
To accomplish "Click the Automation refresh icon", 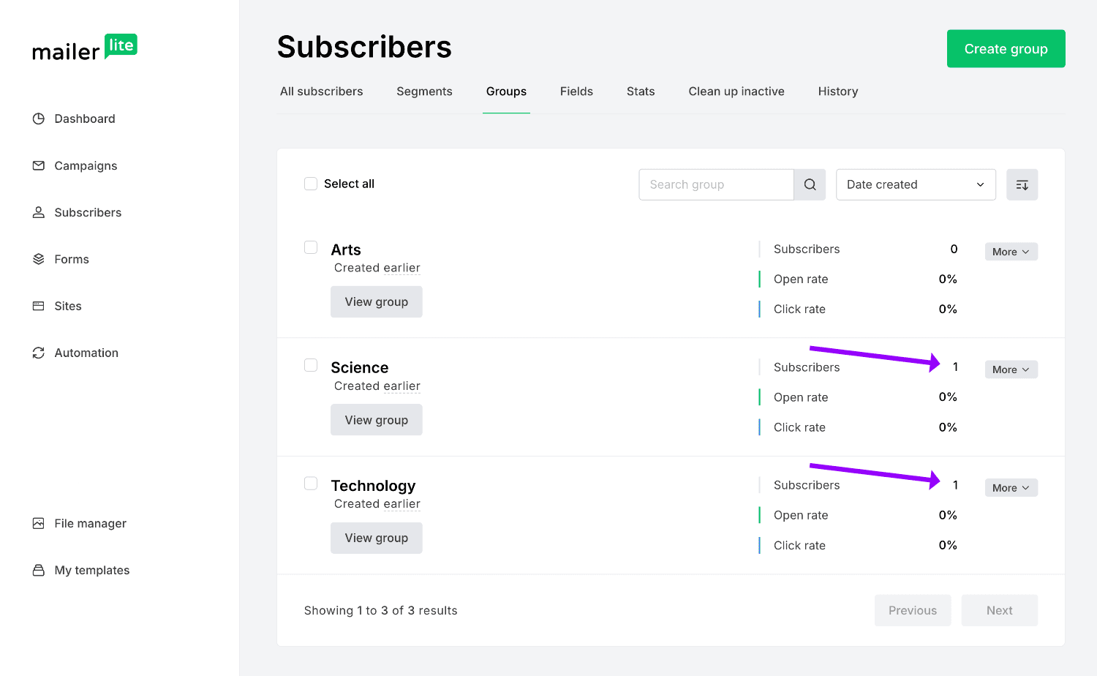I will pos(39,353).
